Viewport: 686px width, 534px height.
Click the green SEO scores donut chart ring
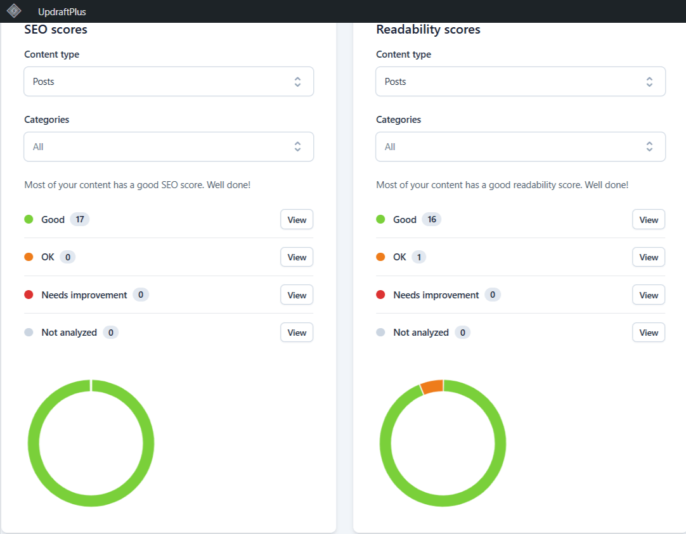tap(34, 443)
